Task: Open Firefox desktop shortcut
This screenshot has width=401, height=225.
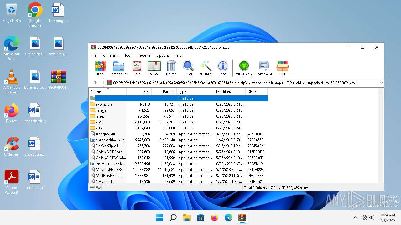Action: 11,113
